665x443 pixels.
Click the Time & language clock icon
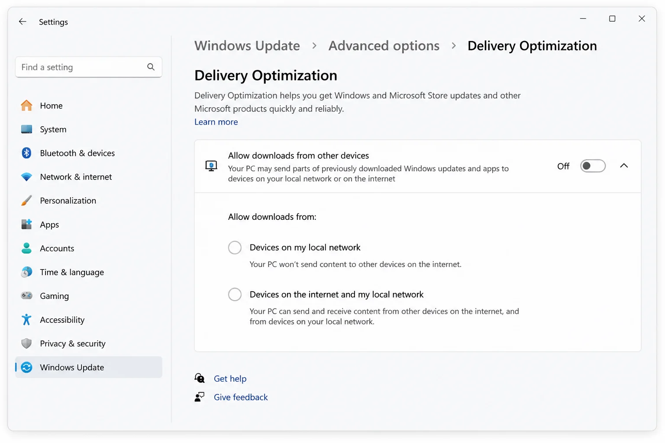[x=26, y=272]
